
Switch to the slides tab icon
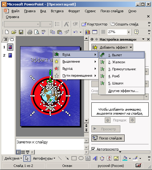coord(12,39)
